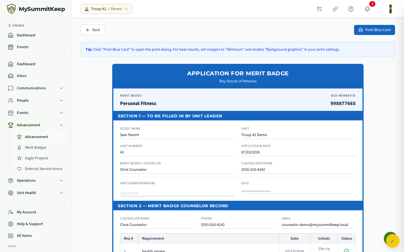
Task: Click the Unit Leader Signature field
Action: (x=177, y=193)
